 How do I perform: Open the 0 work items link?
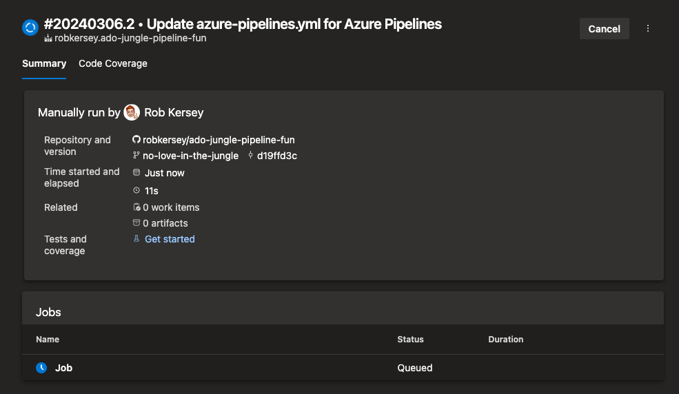[171, 207]
